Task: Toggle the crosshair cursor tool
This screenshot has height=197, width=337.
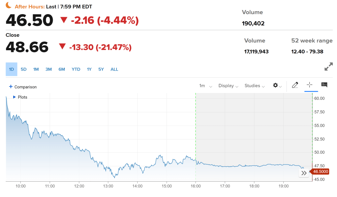Action: pyautogui.click(x=309, y=85)
